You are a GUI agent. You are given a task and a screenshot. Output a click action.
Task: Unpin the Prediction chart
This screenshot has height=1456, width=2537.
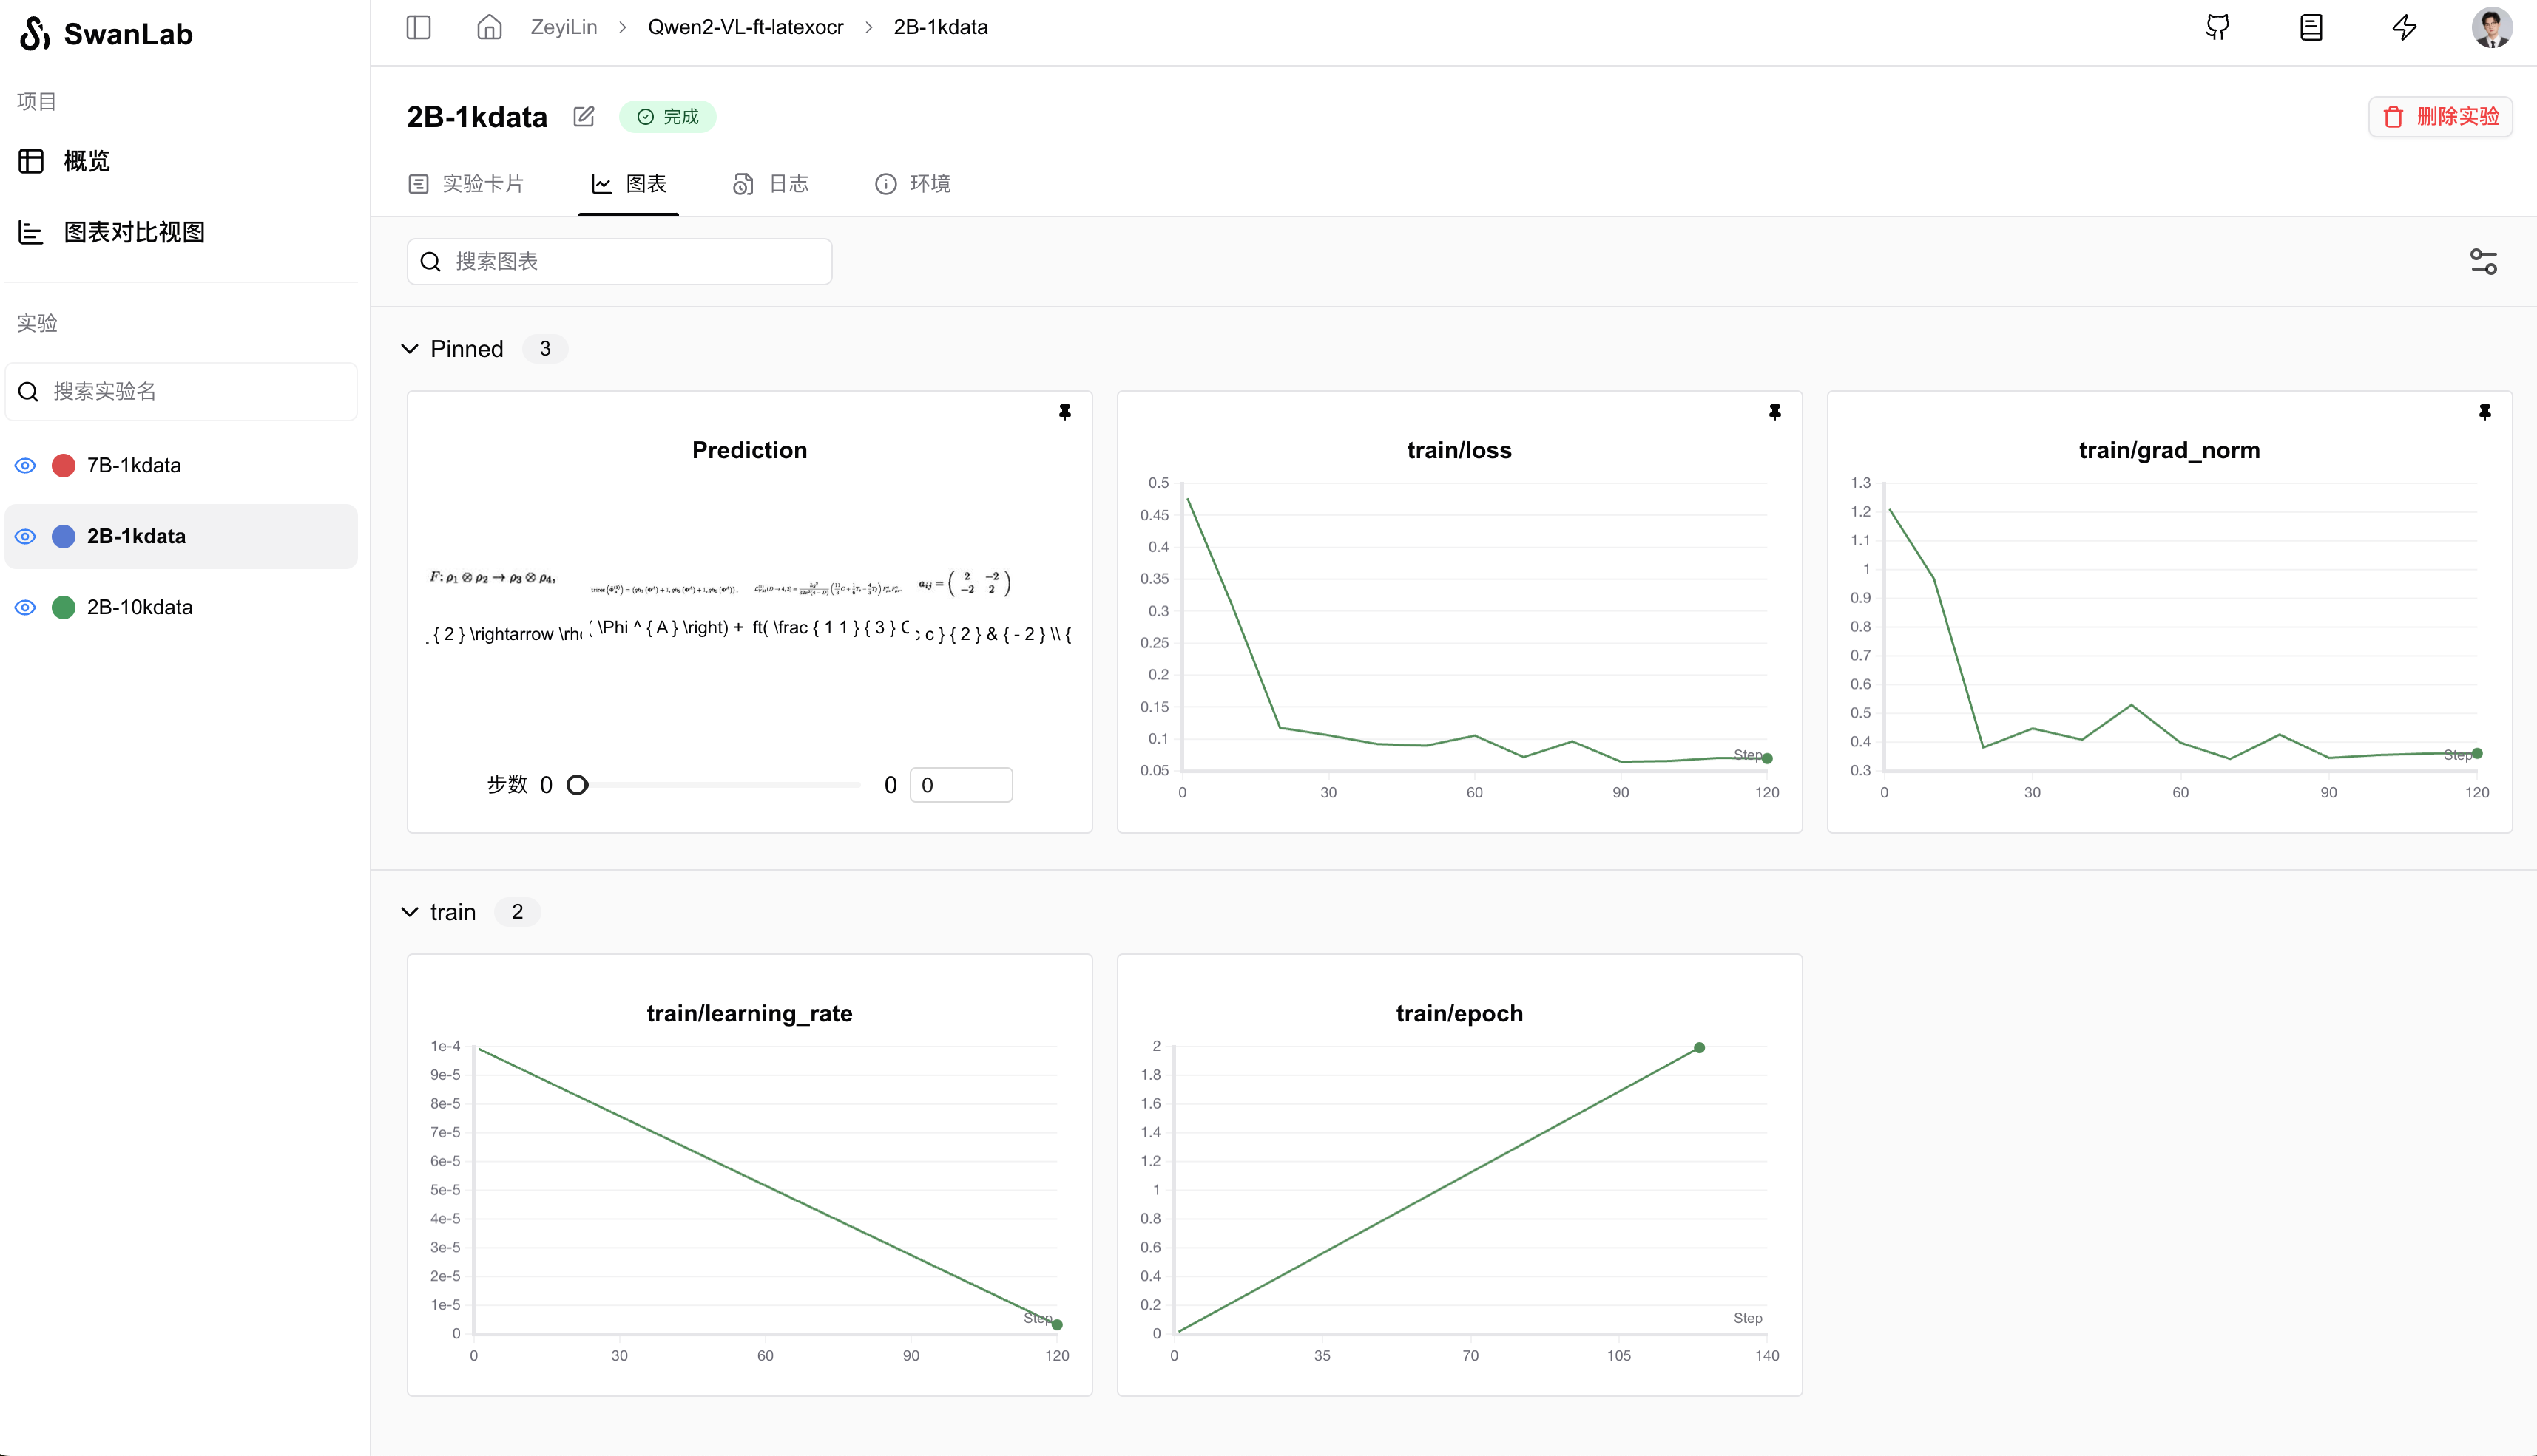pyautogui.click(x=1065, y=412)
